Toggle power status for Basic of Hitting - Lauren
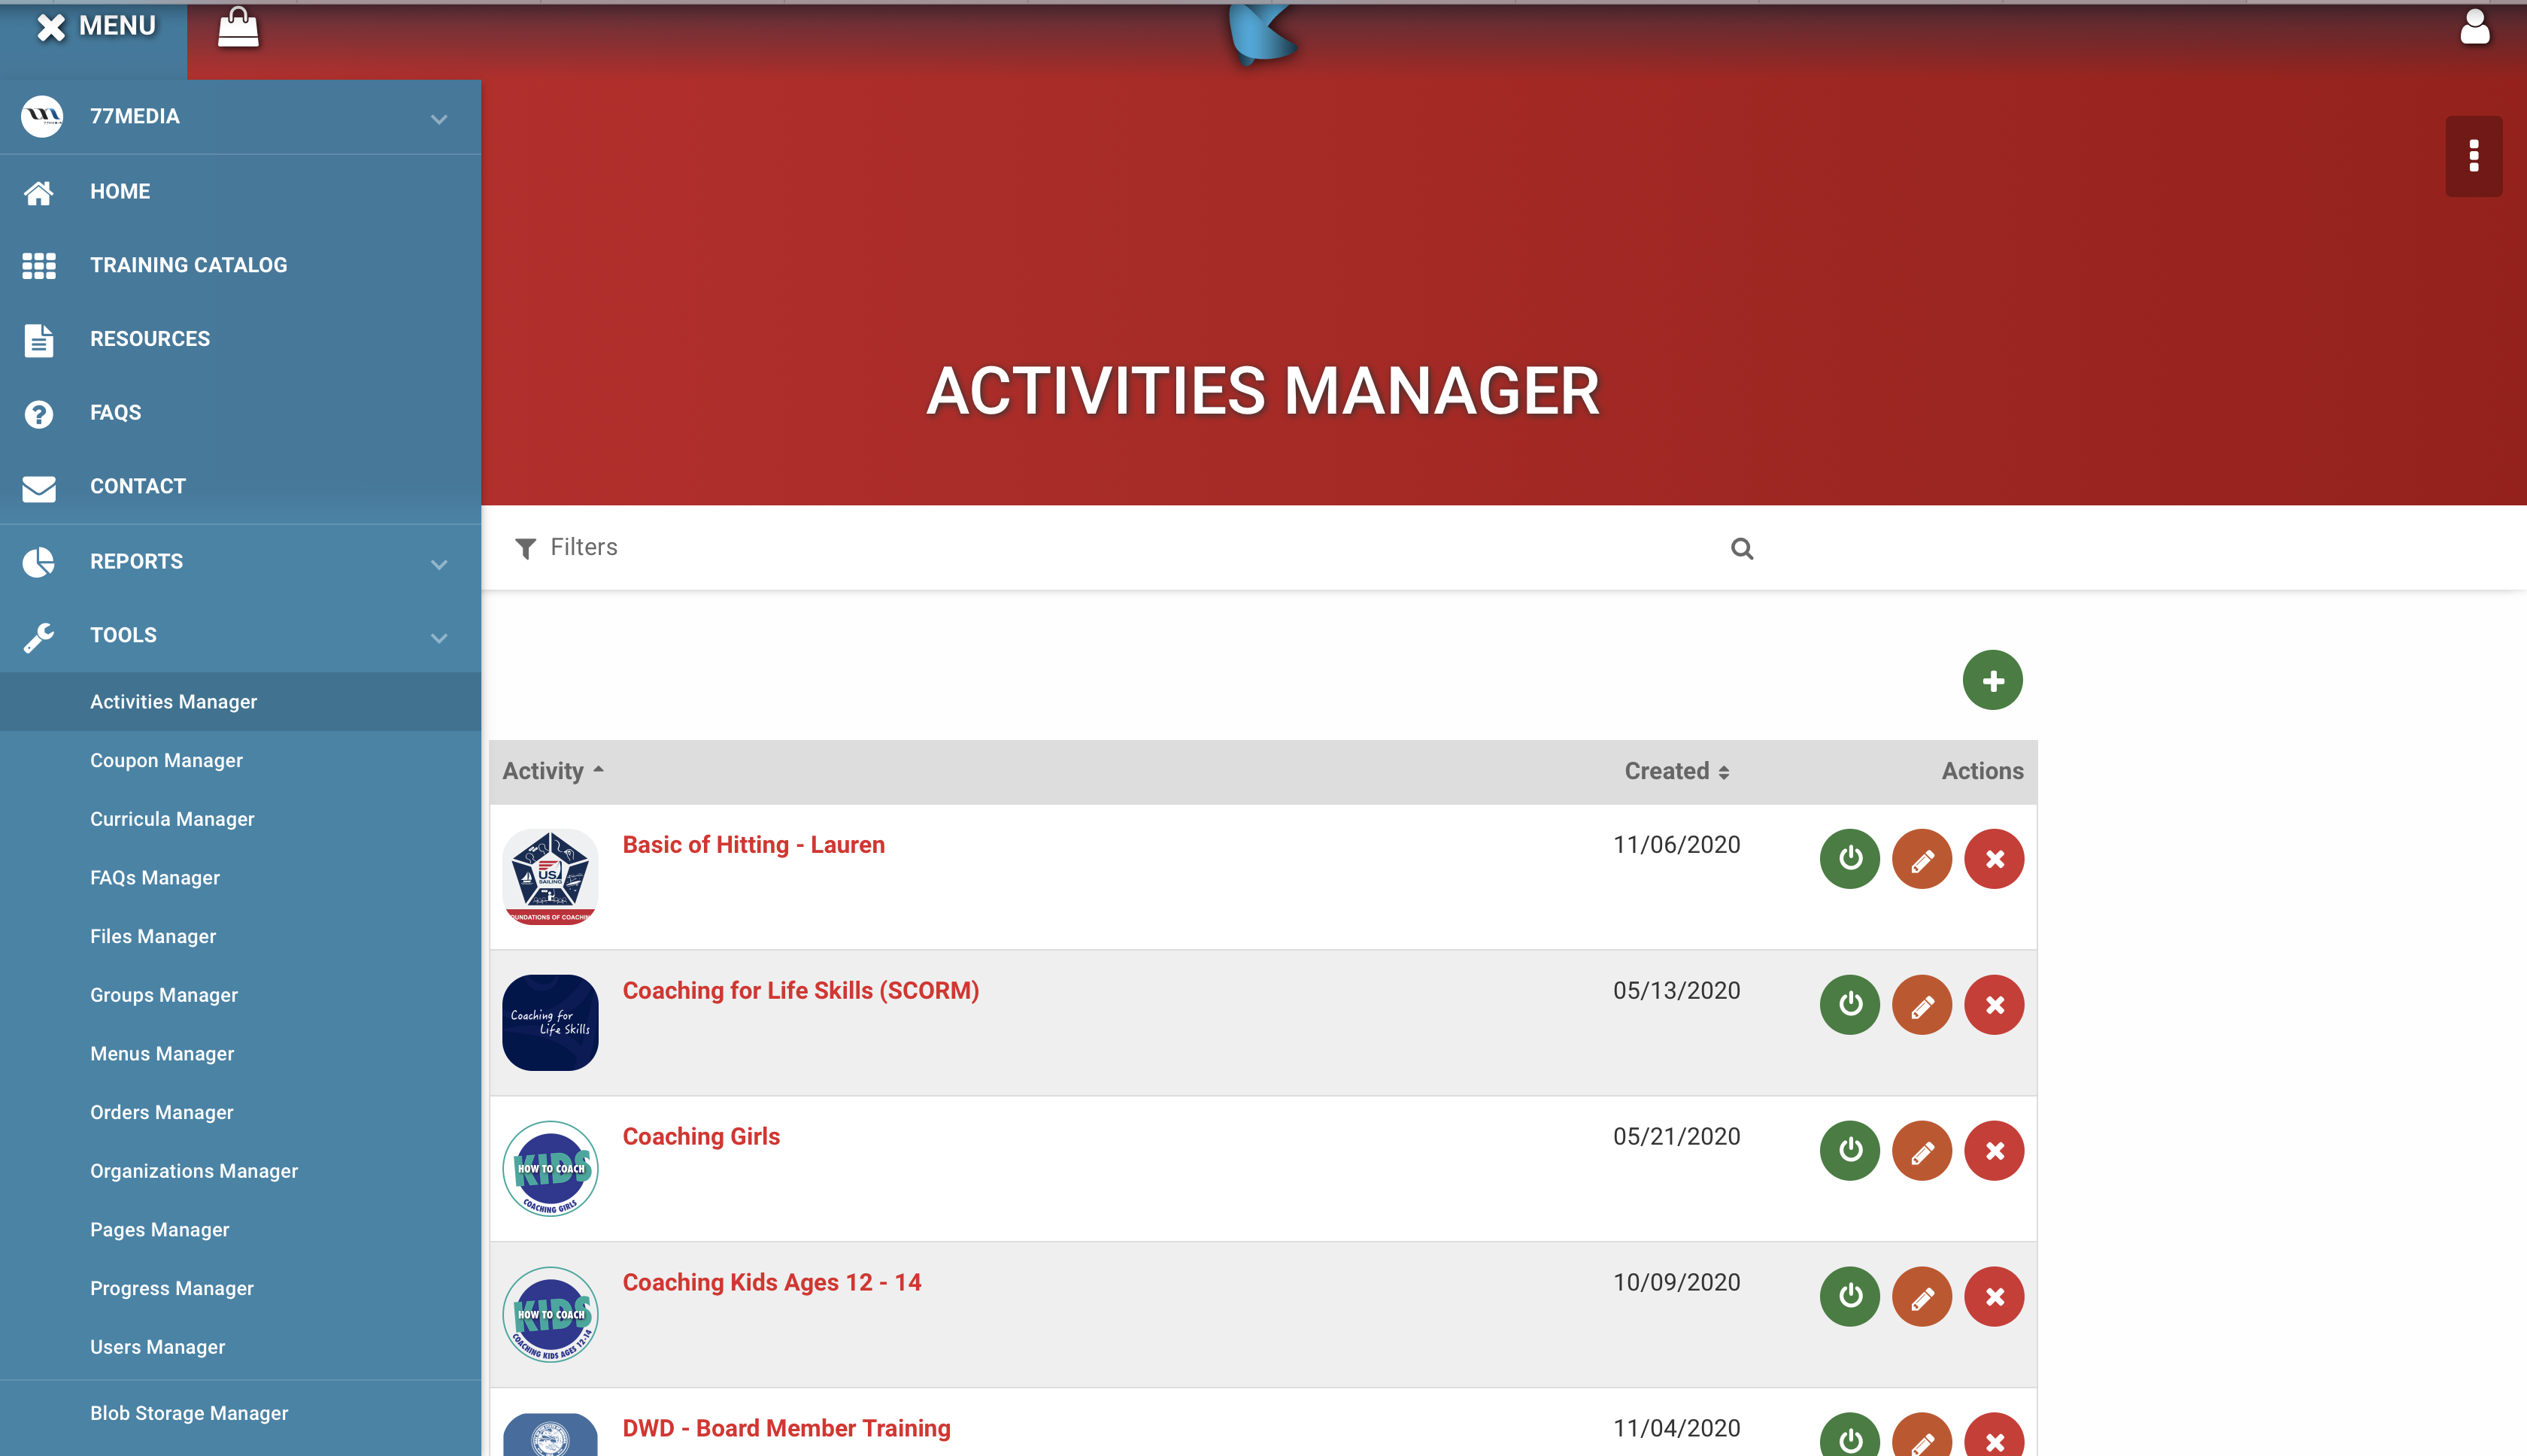The height and width of the screenshot is (1456, 2527). [x=1849, y=859]
